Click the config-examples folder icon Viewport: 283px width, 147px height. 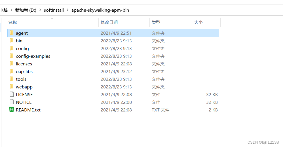click(x=11, y=56)
